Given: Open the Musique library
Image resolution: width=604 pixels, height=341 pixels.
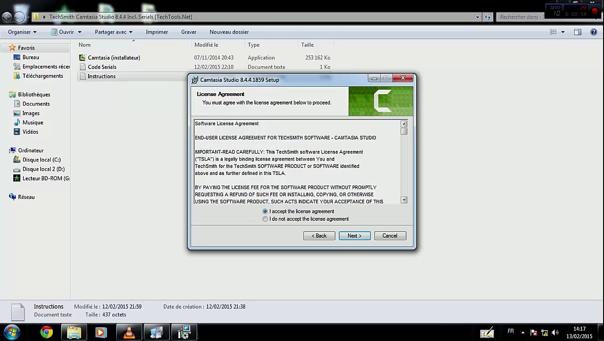Looking at the screenshot, I should (33, 122).
